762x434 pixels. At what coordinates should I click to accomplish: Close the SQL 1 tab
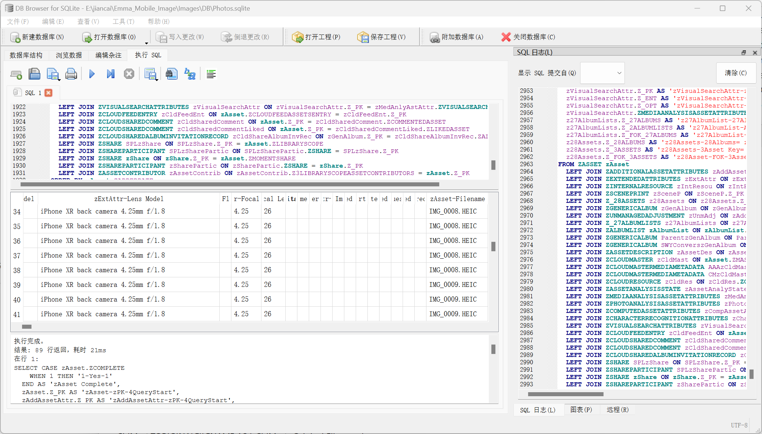[x=48, y=93]
